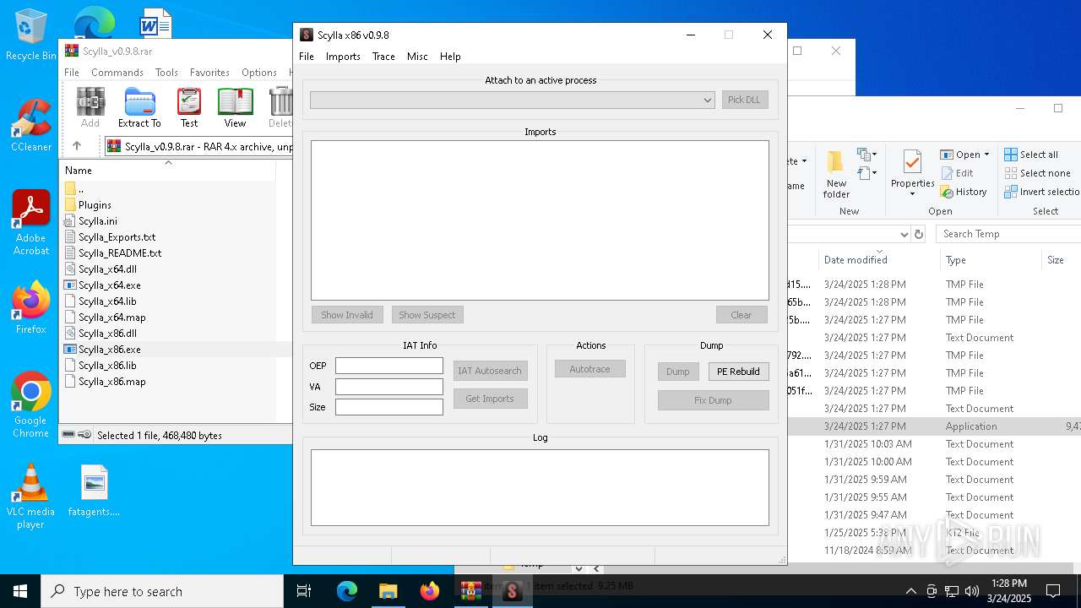The width and height of the screenshot is (1081, 608).
Task: Select Scylla_x86.map in the archive list
Action: pos(111,382)
